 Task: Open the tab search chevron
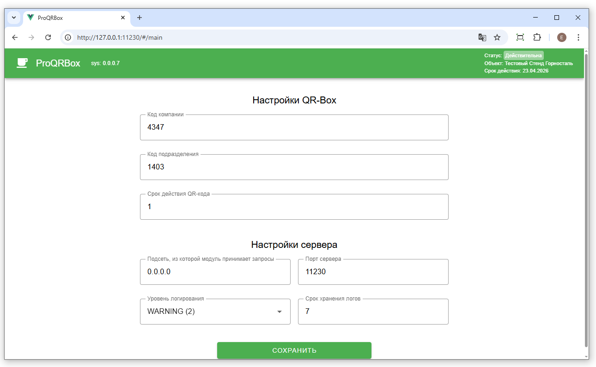(14, 18)
